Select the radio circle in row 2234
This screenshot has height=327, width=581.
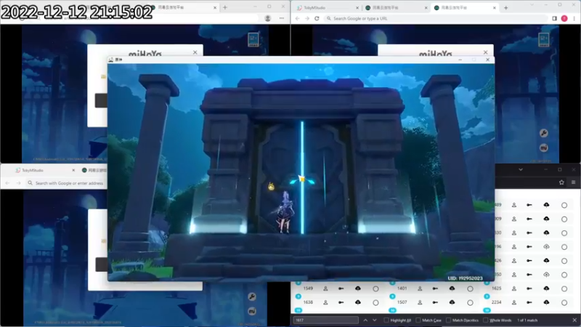click(564, 303)
